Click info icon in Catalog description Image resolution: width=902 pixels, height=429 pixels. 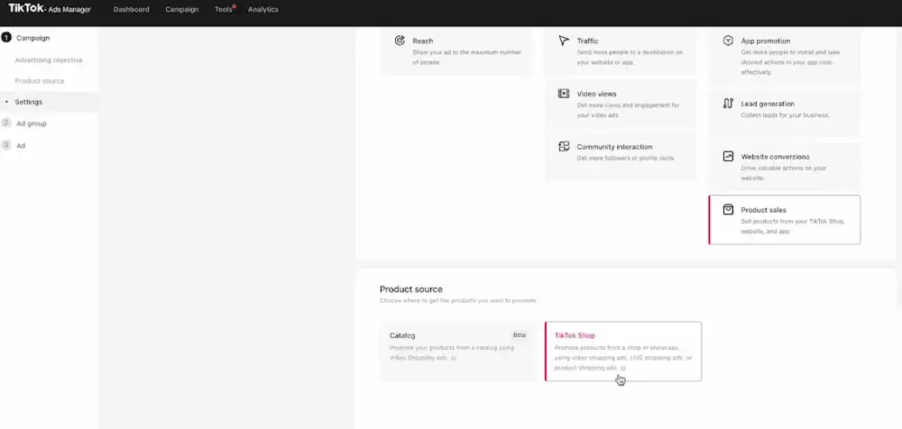[x=454, y=359]
